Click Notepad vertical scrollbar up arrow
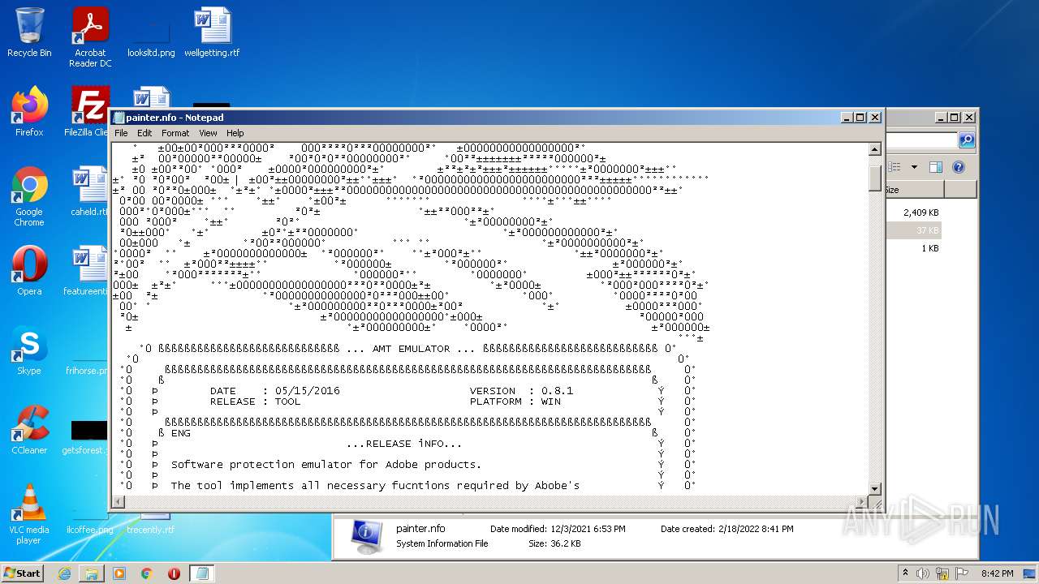 pos(875,149)
